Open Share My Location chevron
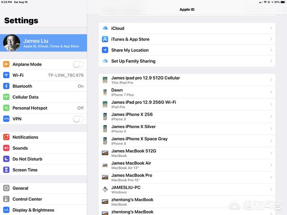Screen dimensions: 287x215 [271, 50]
